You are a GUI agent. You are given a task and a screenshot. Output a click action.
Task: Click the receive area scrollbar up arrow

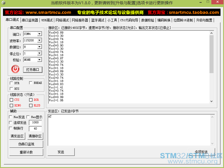(212, 33)
